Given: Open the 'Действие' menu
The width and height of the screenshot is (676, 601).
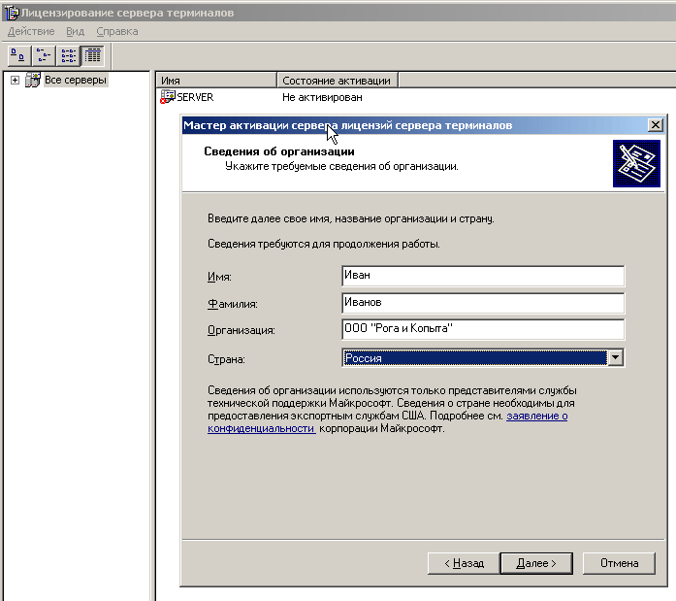Looking at the screenshot, I should pos(31,31).
